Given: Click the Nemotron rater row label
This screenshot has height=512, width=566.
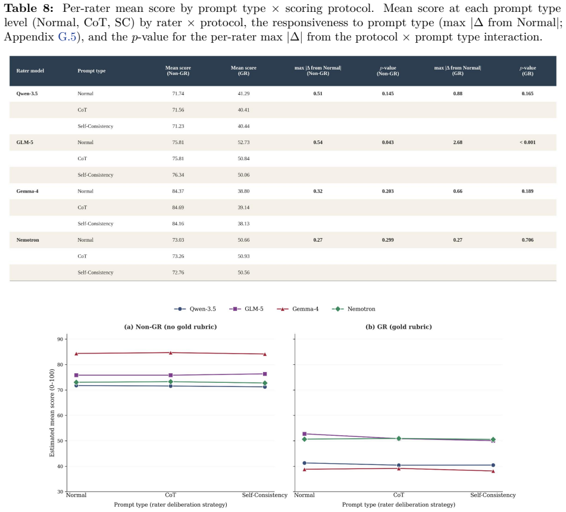Looking at the screenshot, I should tap(27, 240).
